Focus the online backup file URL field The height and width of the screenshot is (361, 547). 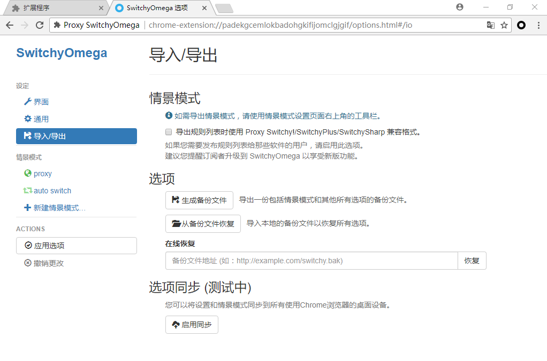pos(312,261)
